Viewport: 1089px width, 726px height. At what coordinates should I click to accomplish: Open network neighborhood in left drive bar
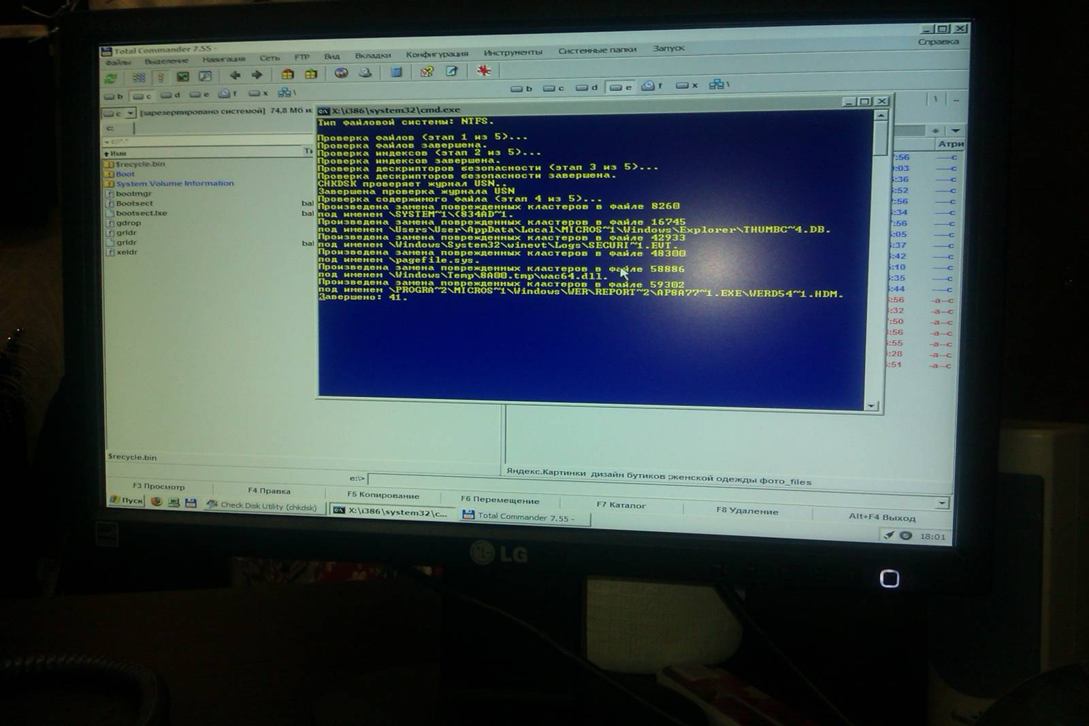point(286,93)
